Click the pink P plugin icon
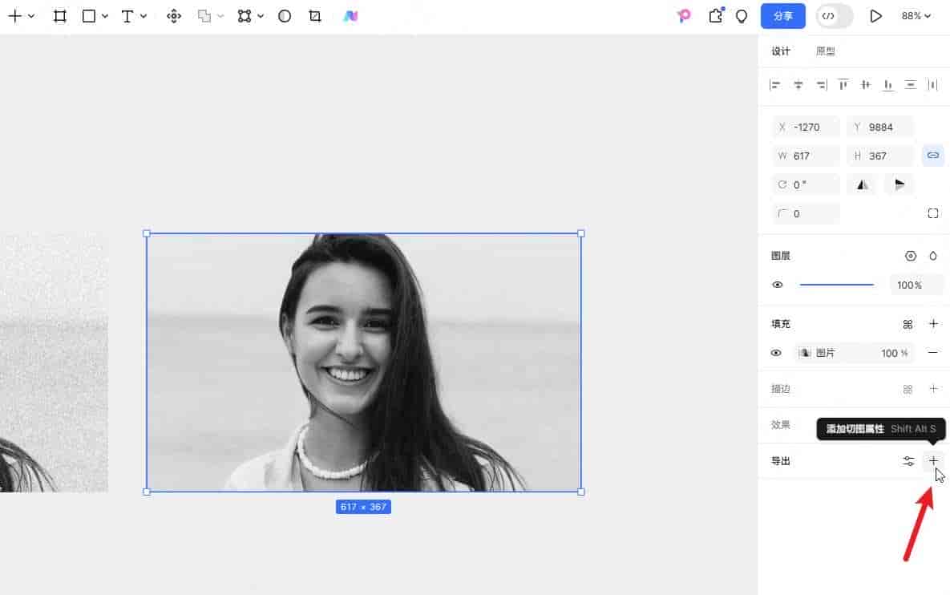This screenshot has width=950, height=595. [x=684, y=16]
